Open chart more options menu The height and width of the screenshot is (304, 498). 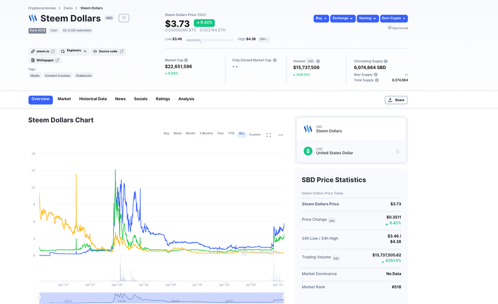[281, 135]
